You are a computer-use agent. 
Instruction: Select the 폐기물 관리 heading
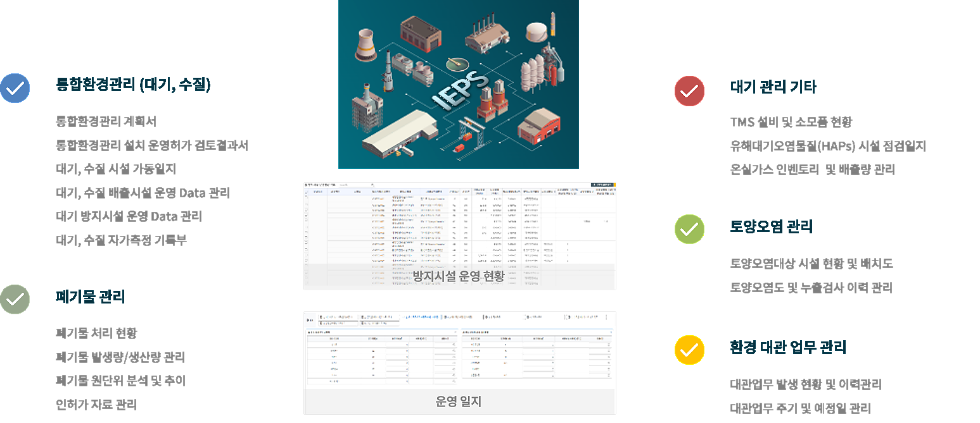[x=91, y=297]
